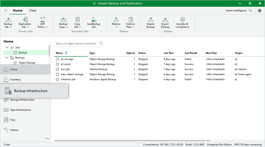The width and height of the screenshot is (265, 147).
Task: Collapse the Jobs tree node
Action: click(7, 48)
